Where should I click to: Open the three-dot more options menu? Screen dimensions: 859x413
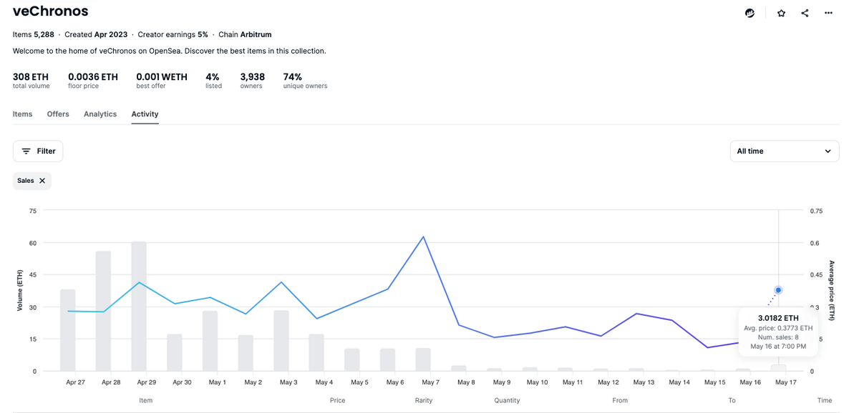coord(828,13)
